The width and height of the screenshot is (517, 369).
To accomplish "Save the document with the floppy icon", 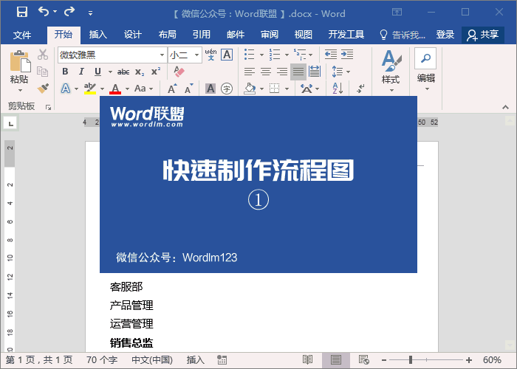I will click(22, 13).
